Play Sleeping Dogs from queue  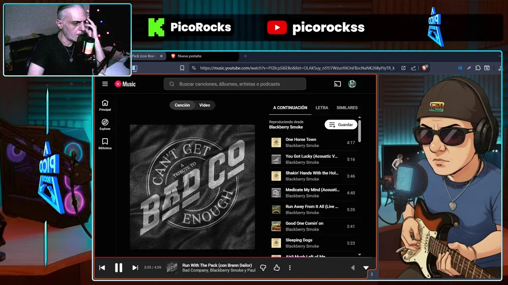click(313, 243)
